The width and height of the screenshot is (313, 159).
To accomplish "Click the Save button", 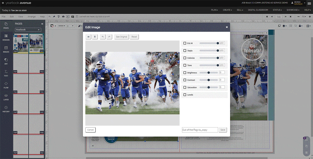I will [x=223, y=130].
